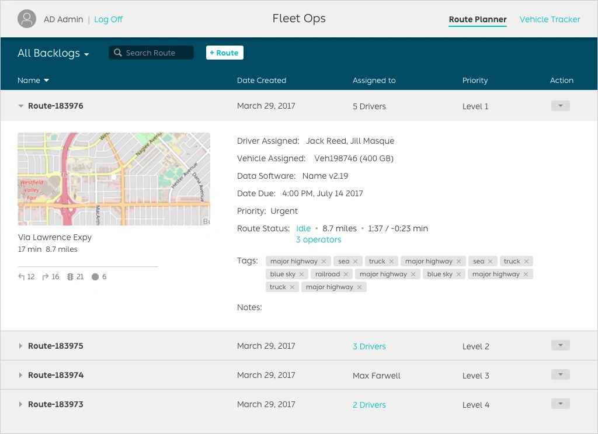Click the magnifier icon in the search box

click(118, 53)
